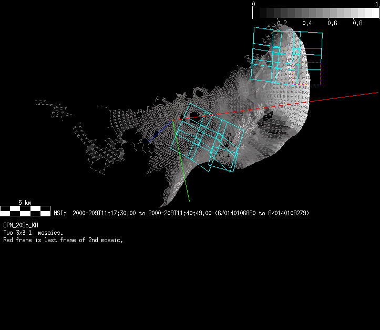
Task: Click the lower cyan mosaic frame grid
Action: tap(208, 138)
